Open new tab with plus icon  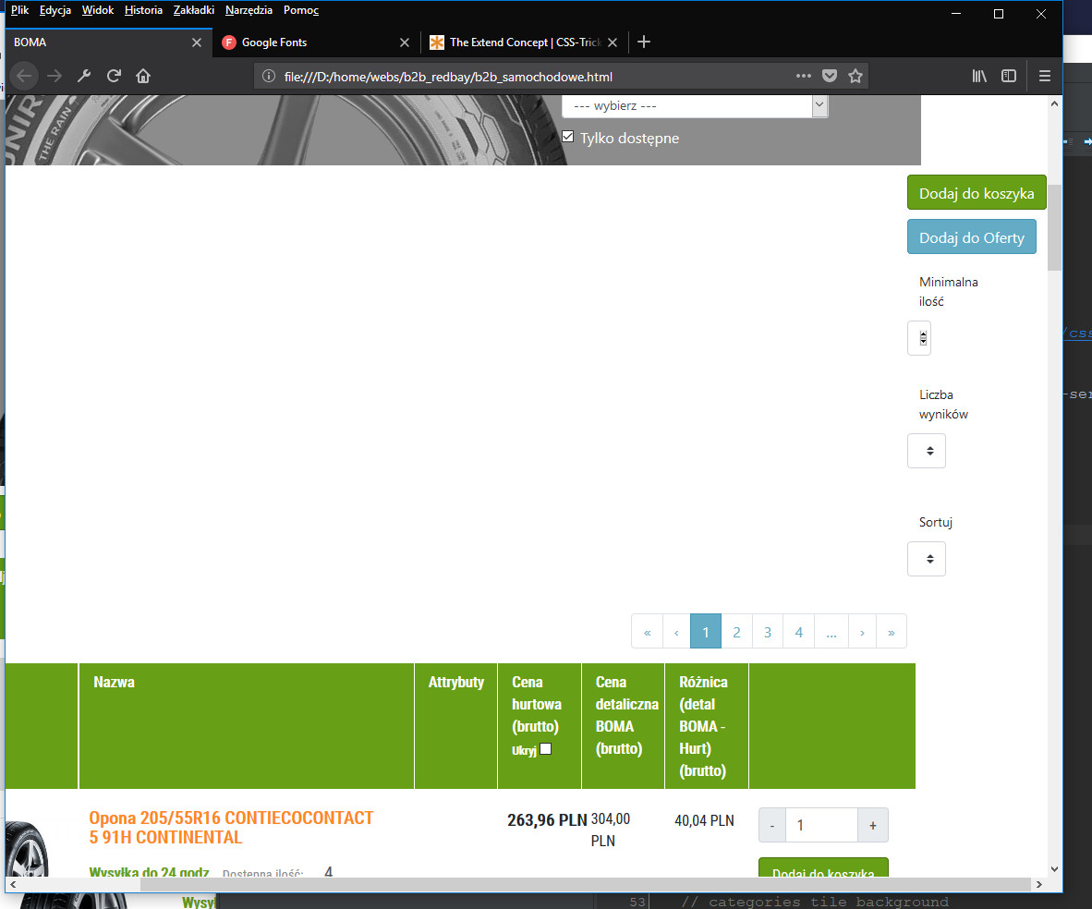point(644,42)
